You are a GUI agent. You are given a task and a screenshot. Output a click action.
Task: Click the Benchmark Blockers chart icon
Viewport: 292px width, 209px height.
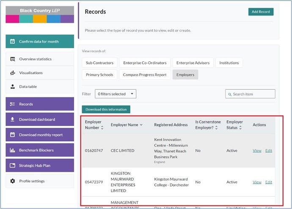coord(12,150)
